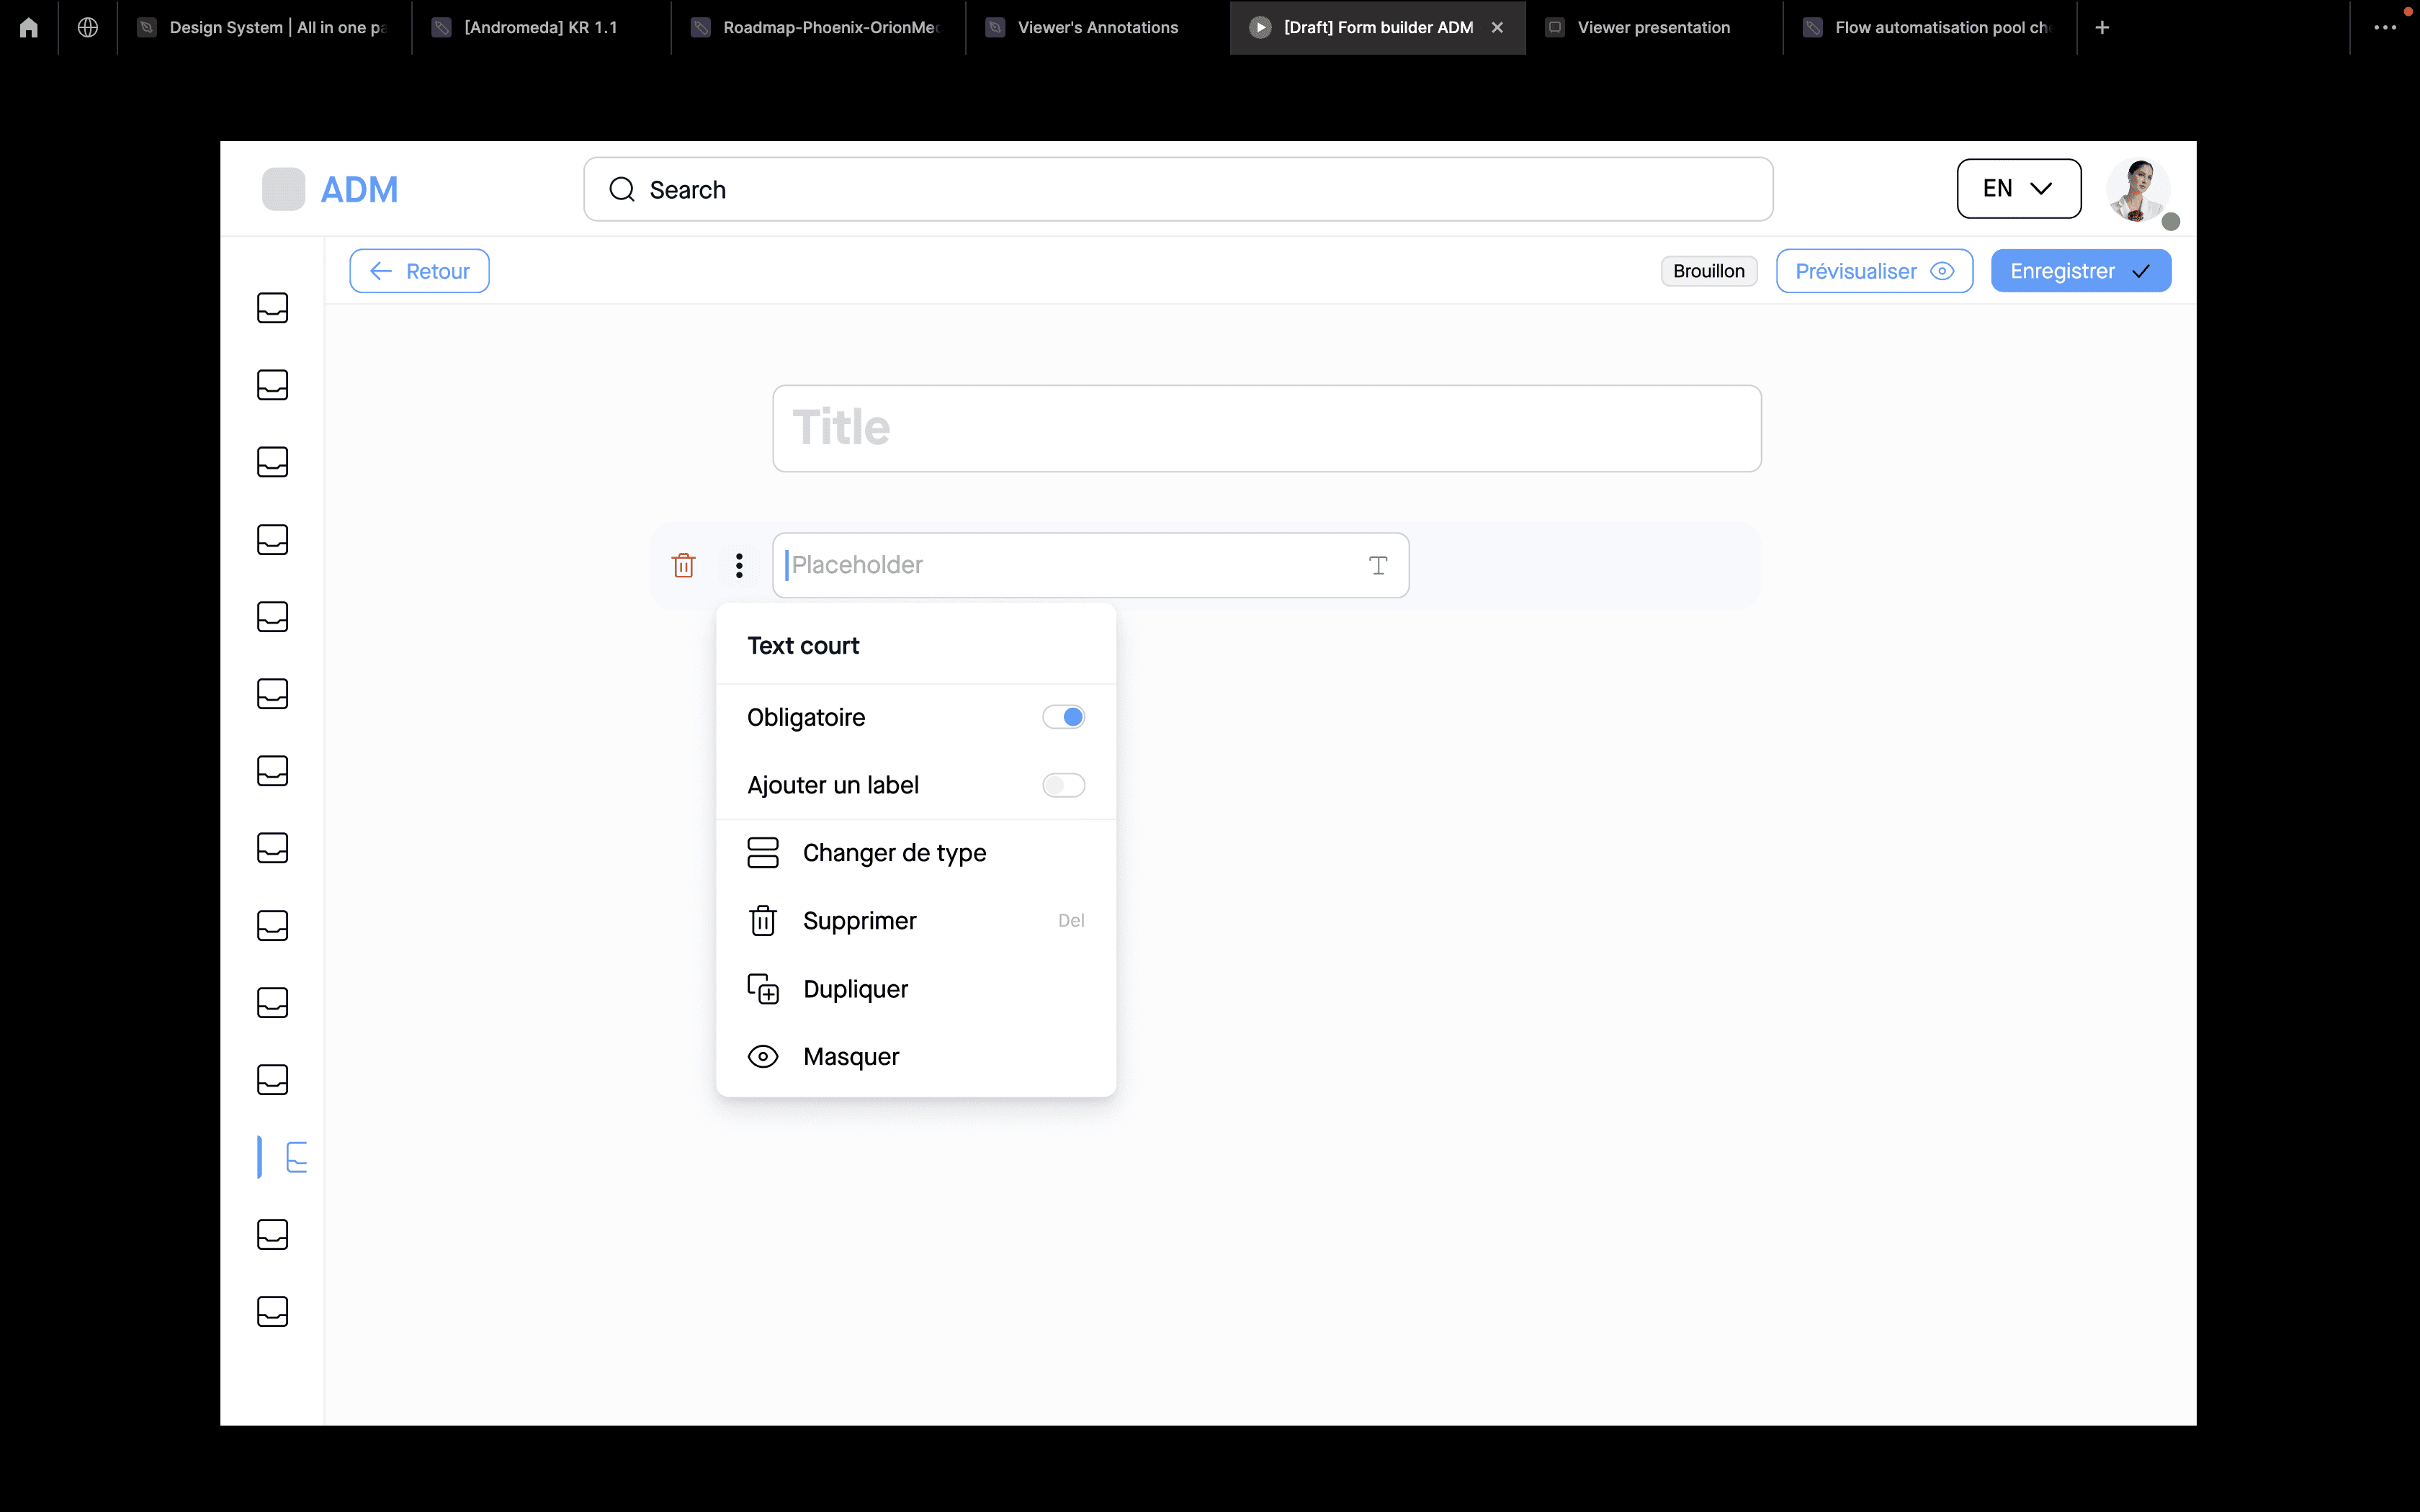Viewport: 2420px width, 1512px height.
Task: Toggle the Obligatoire switch off
Action: 1063,717
